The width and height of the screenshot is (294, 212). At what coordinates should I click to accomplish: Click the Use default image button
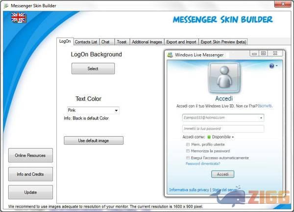(x=94, y=141)
